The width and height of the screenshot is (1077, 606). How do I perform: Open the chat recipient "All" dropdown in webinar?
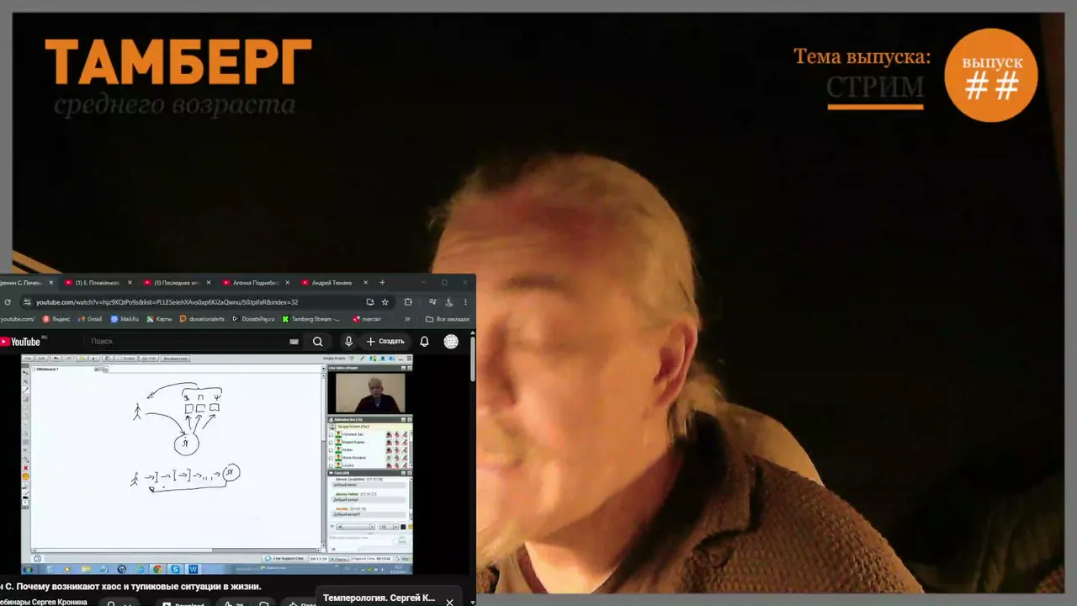[x=355, y=527]
